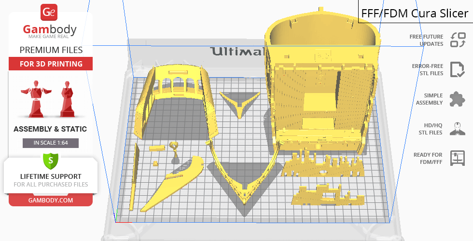Click the FFF/FDM Cura Slicer label
This screenshot has width=473, height=241.
(415, 13)
